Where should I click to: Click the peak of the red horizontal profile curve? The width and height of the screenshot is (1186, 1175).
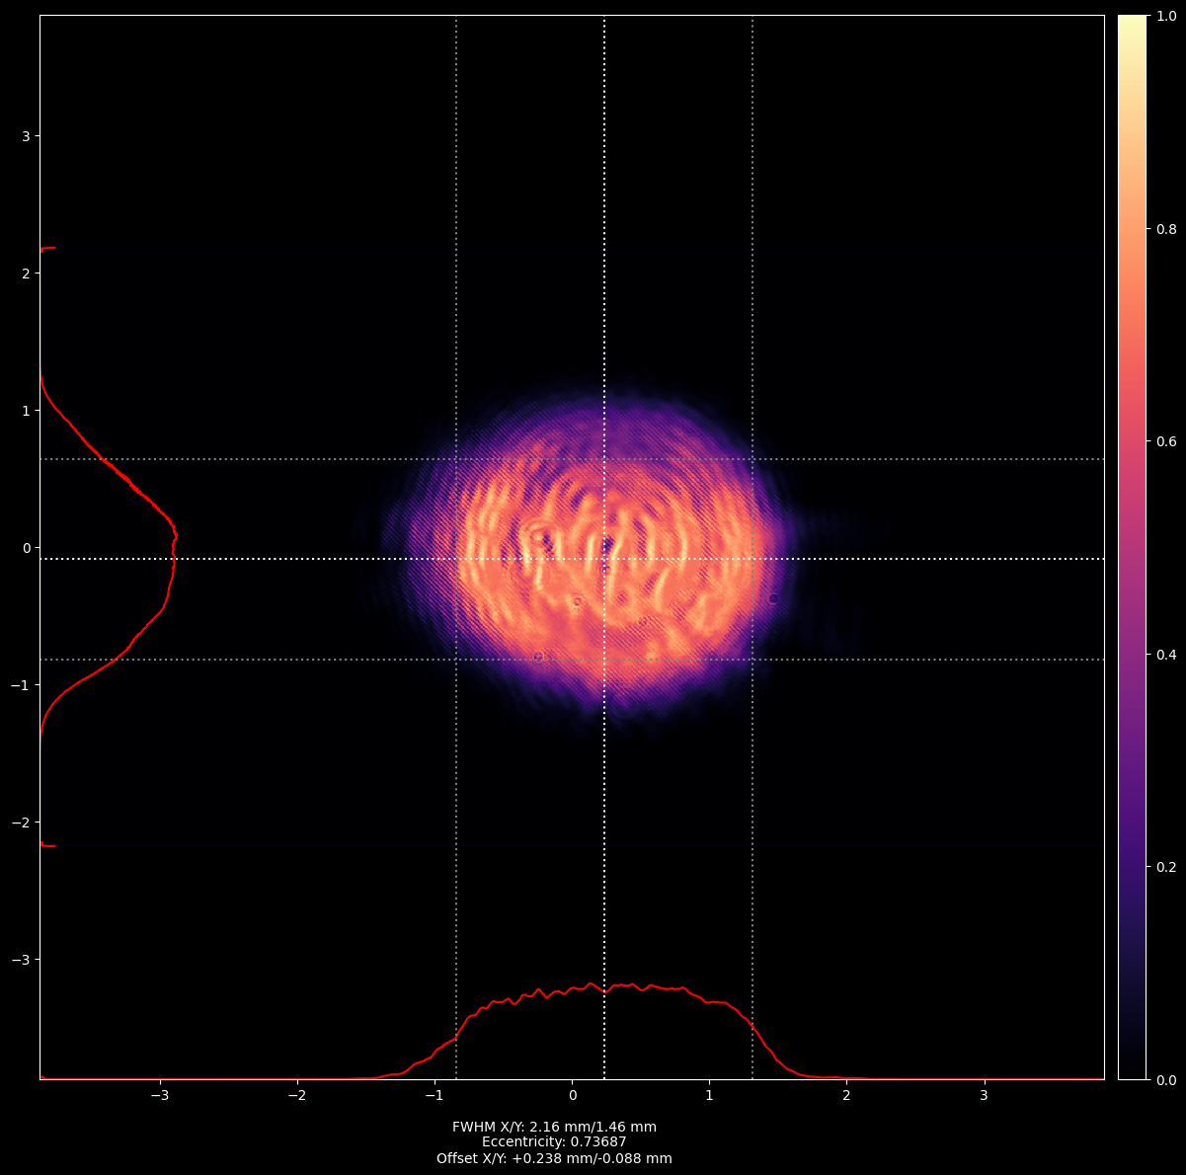(591, 983)
